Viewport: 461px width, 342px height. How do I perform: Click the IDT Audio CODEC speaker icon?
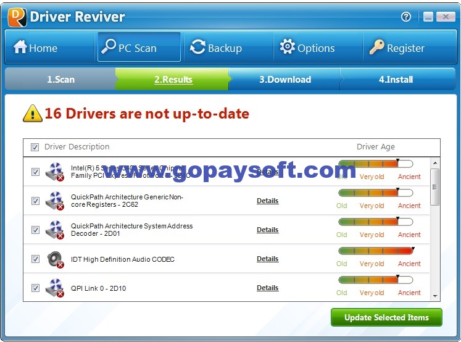[x=56, y=259]
